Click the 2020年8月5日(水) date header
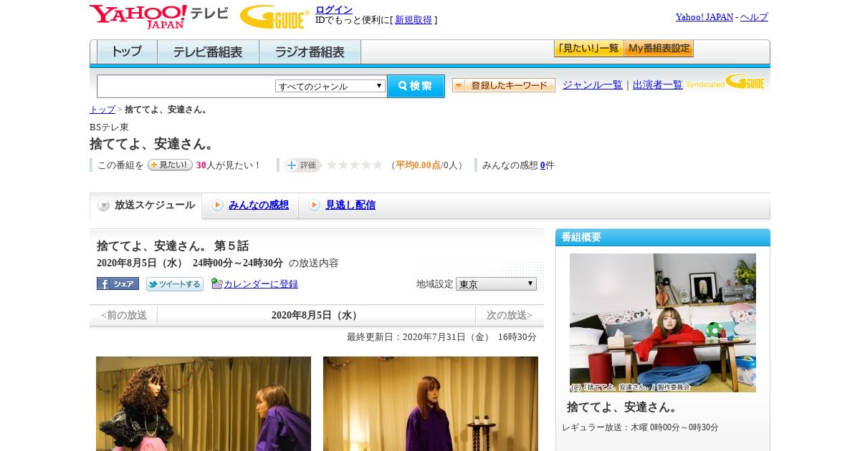Screen dimensions: 860x451 pyautogui.click(x=316, y=316)
